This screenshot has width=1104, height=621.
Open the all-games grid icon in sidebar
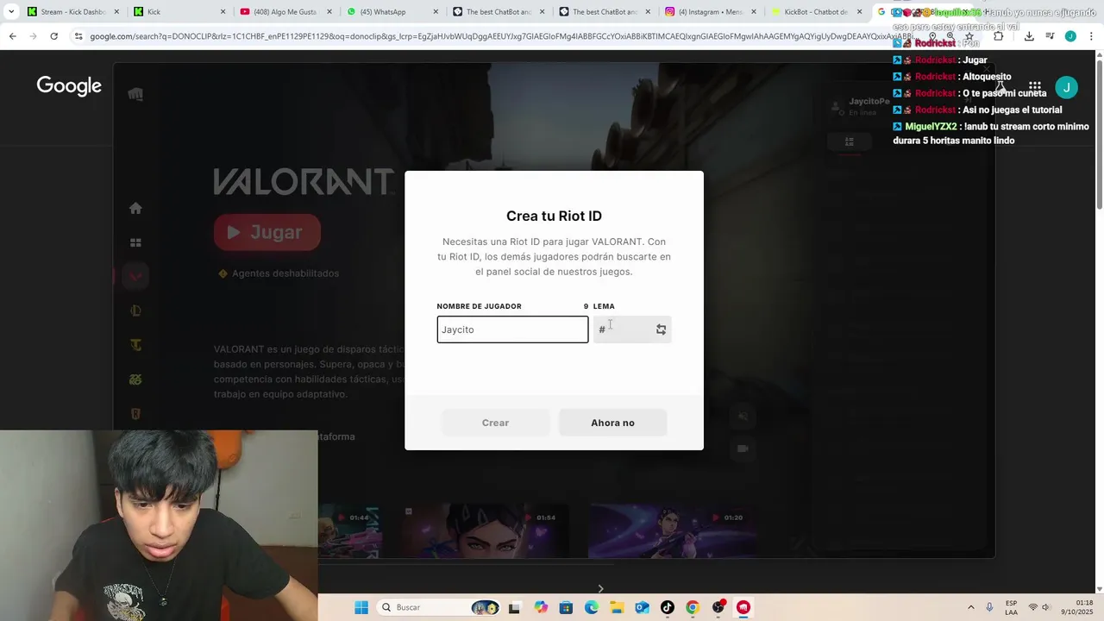click(135, 243)
